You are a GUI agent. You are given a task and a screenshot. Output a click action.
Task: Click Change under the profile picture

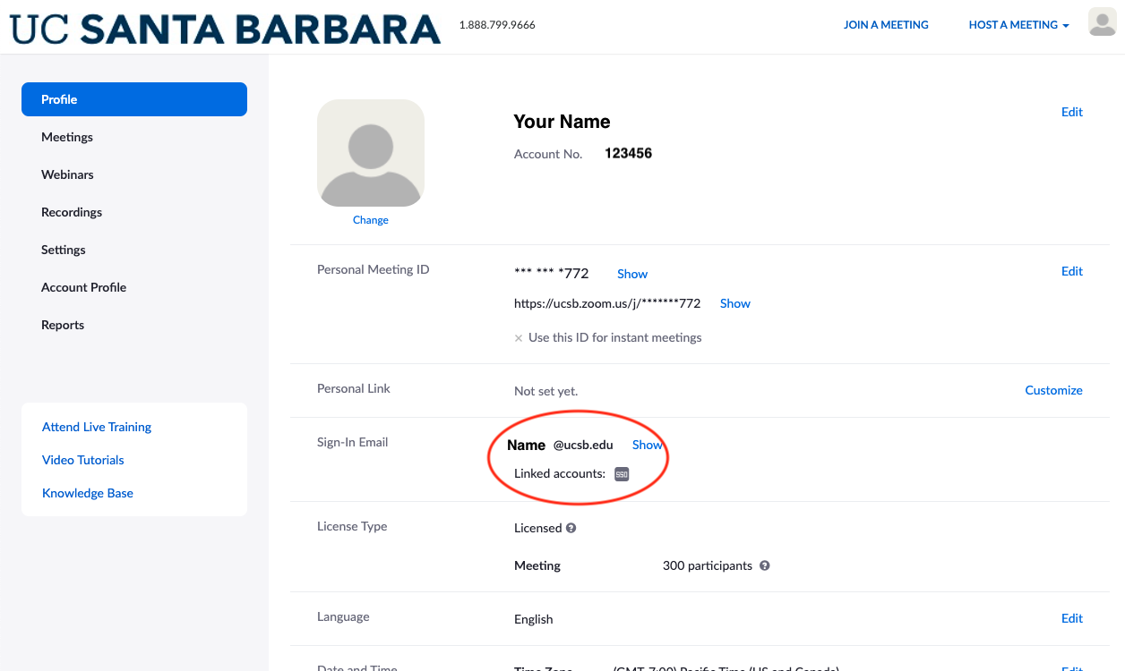pos(371,220)
